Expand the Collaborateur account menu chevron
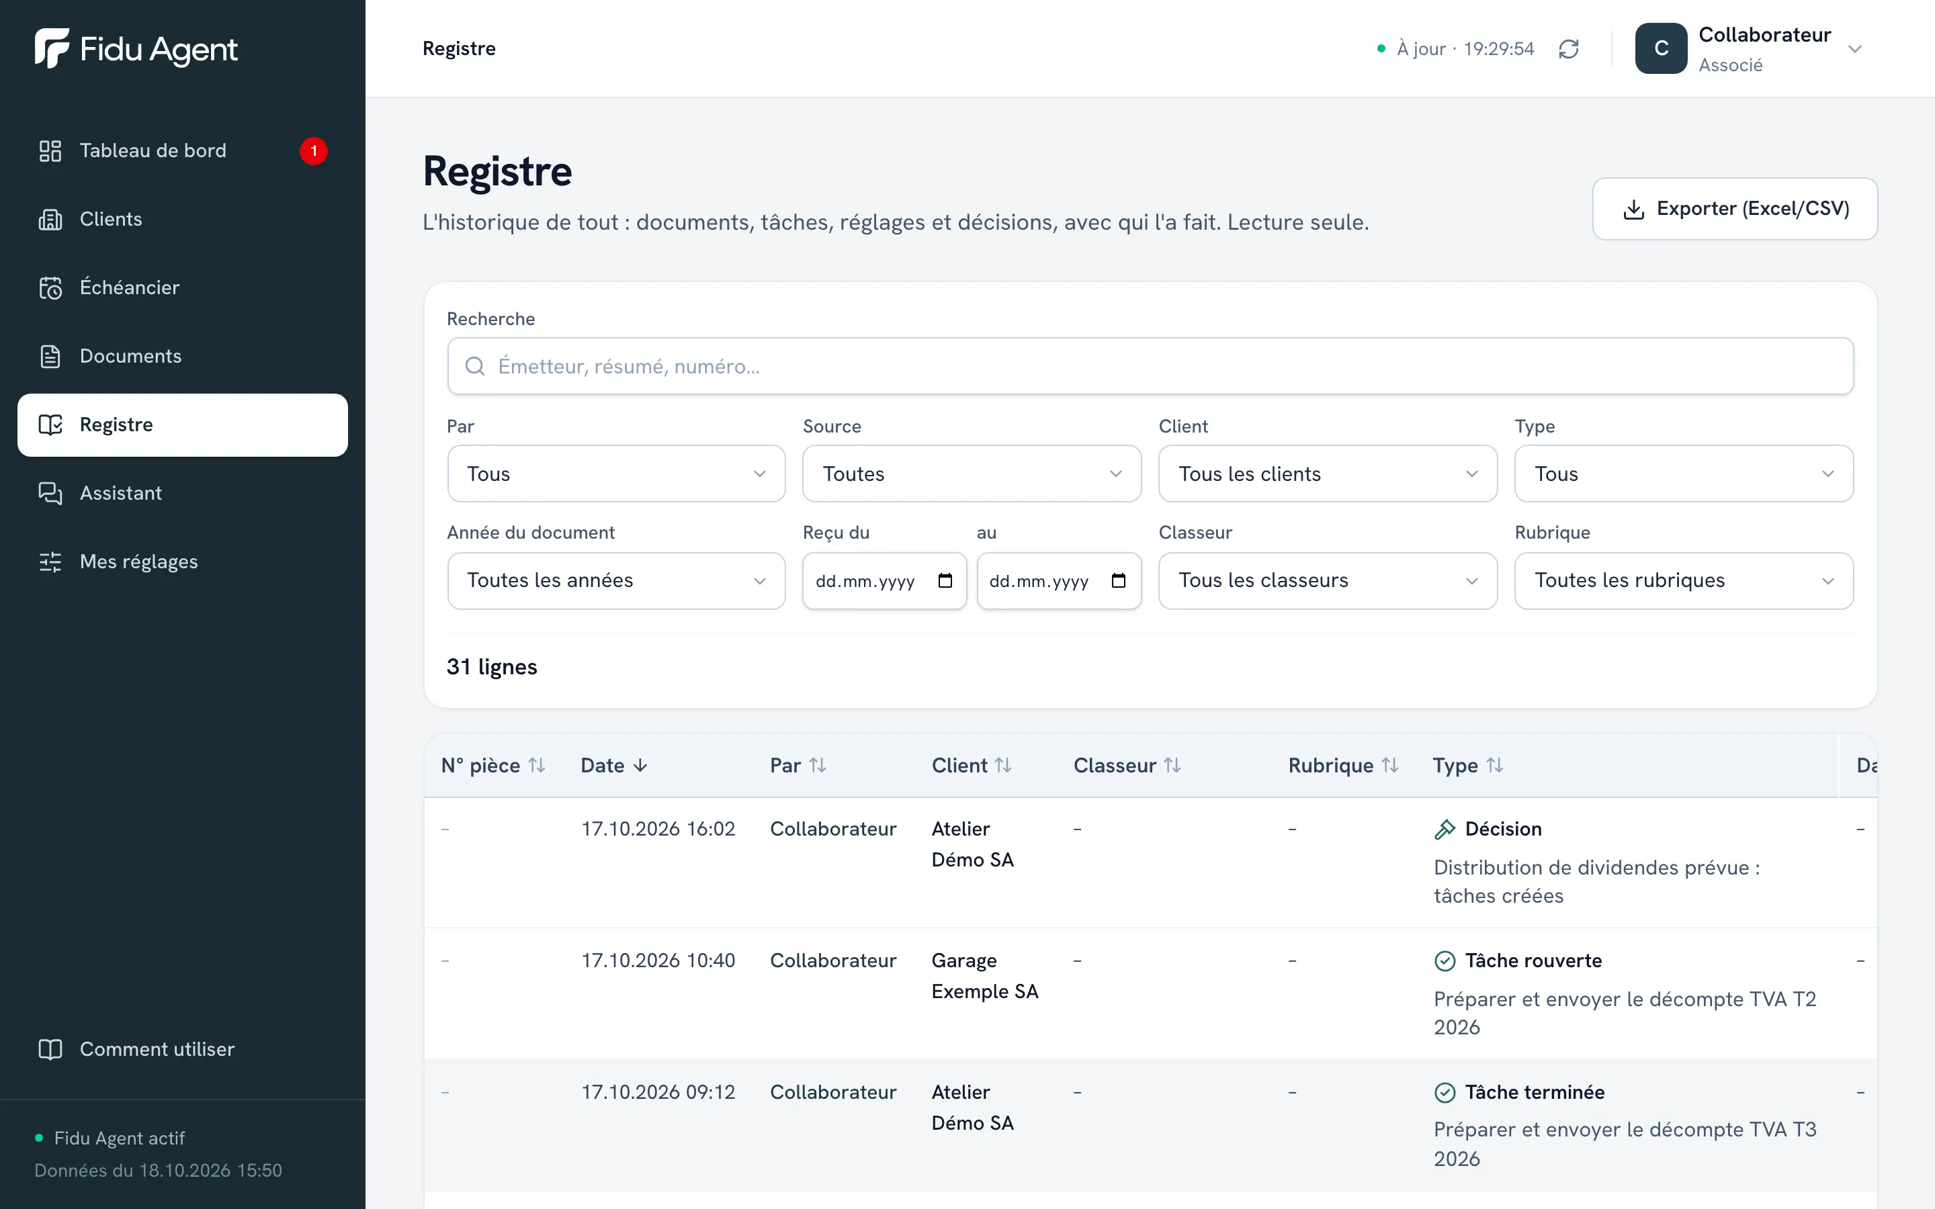Viewport: 1935px width, 1209px height. [1855, 49]
